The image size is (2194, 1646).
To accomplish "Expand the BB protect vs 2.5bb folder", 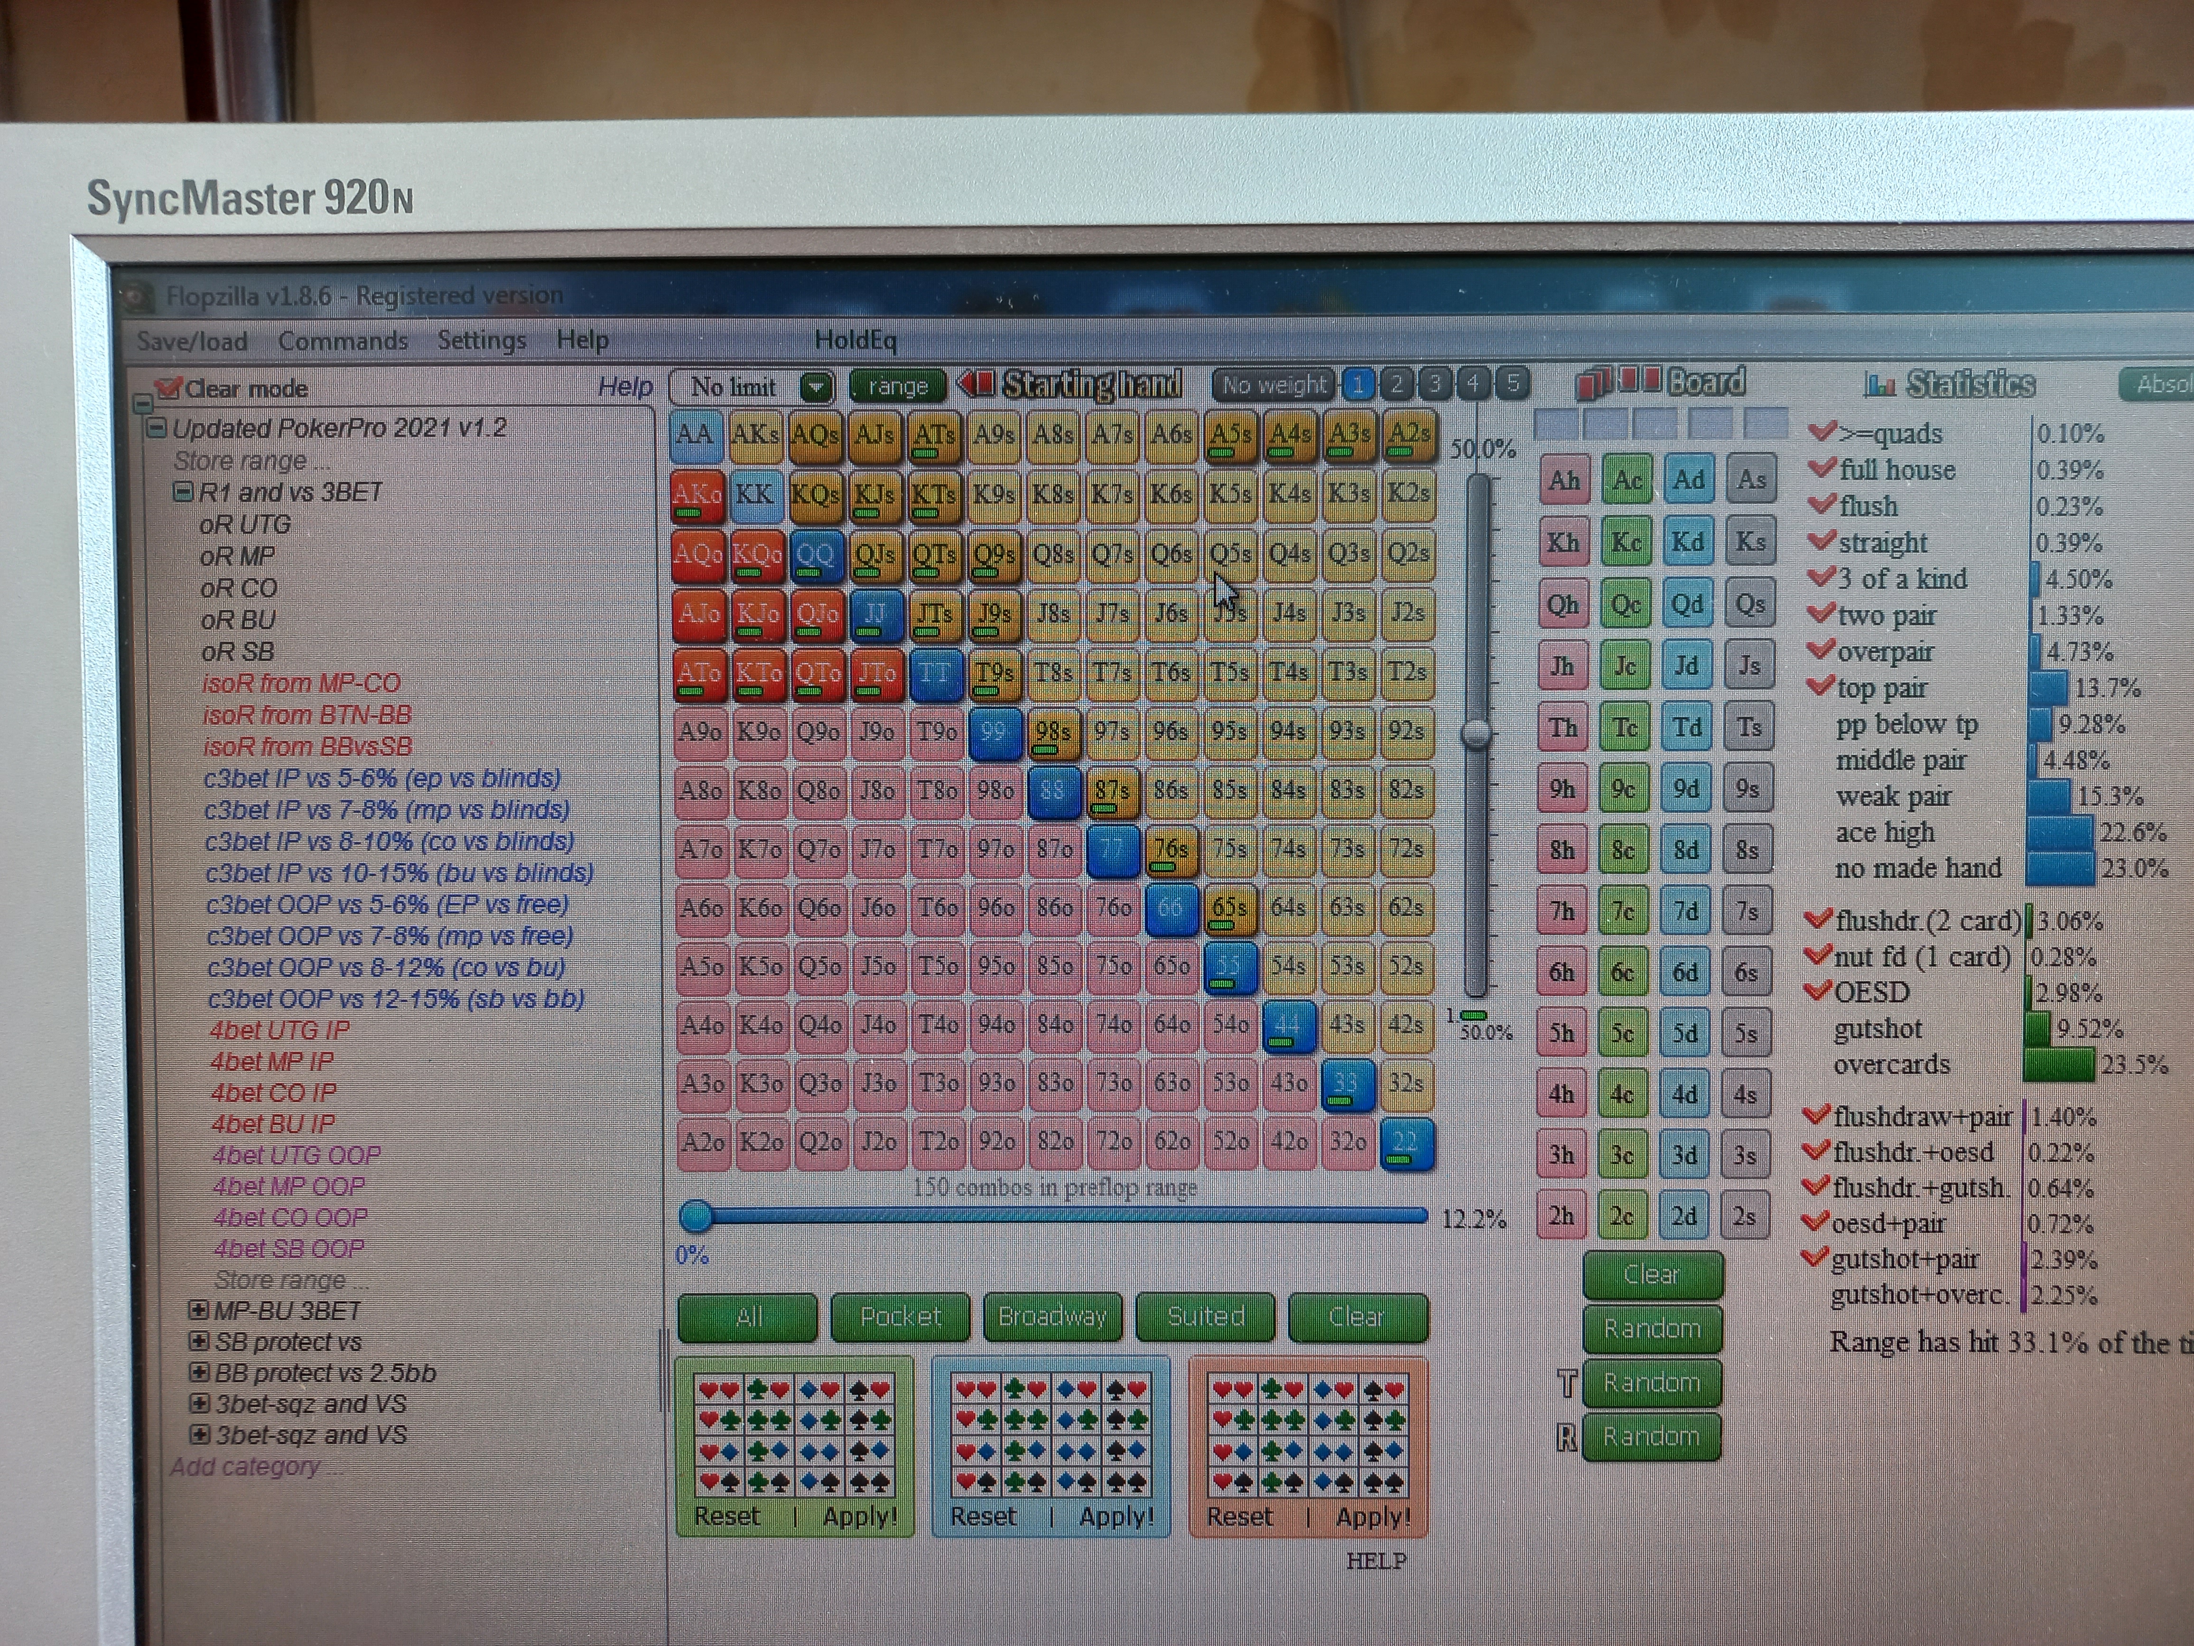I will click(199, 1373).
